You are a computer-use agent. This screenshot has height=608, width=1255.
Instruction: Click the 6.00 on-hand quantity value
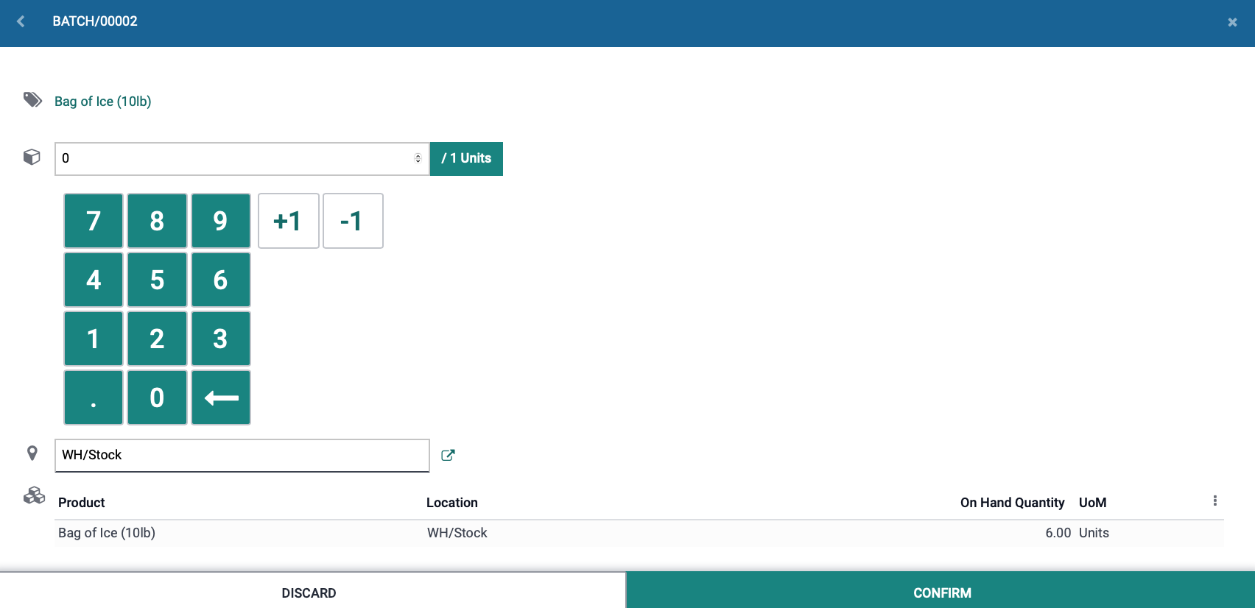pyautogui.click(x=1058, y=533)
